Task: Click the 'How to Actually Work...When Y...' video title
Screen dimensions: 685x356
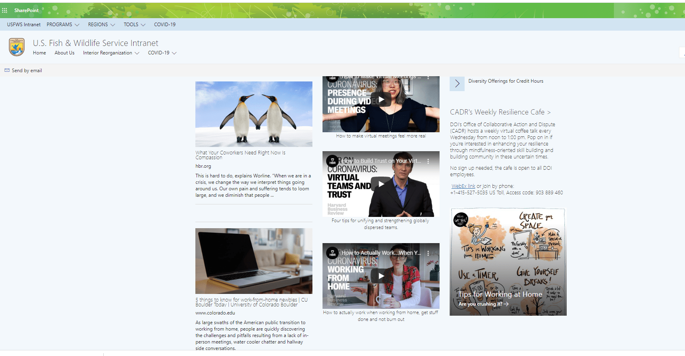Action: click(x=381, y=253)
